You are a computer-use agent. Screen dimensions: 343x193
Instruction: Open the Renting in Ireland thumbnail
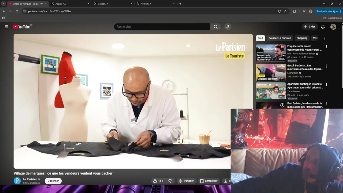point(271,91)
